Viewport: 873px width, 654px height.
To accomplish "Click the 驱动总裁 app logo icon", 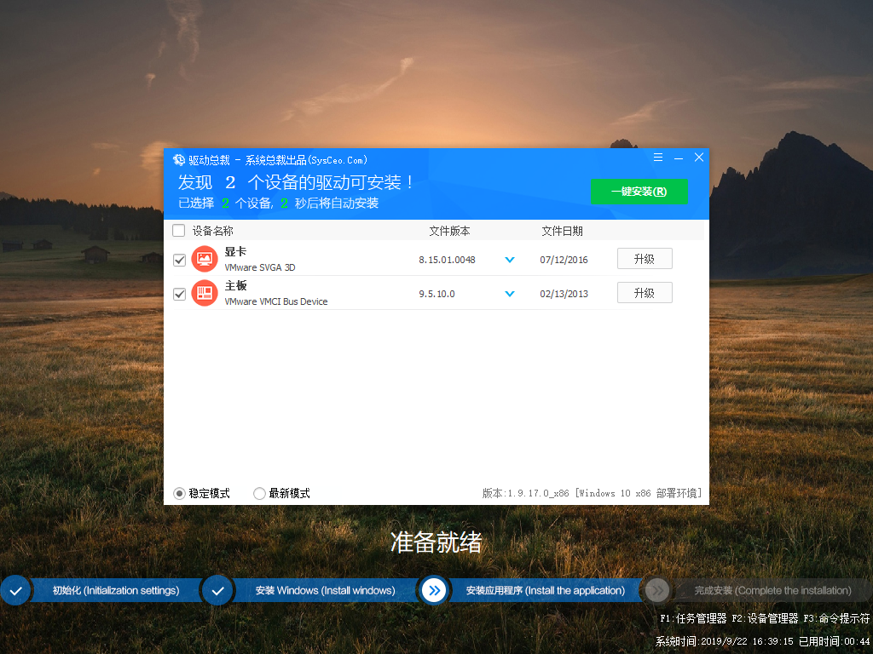I will click(179, 160).
